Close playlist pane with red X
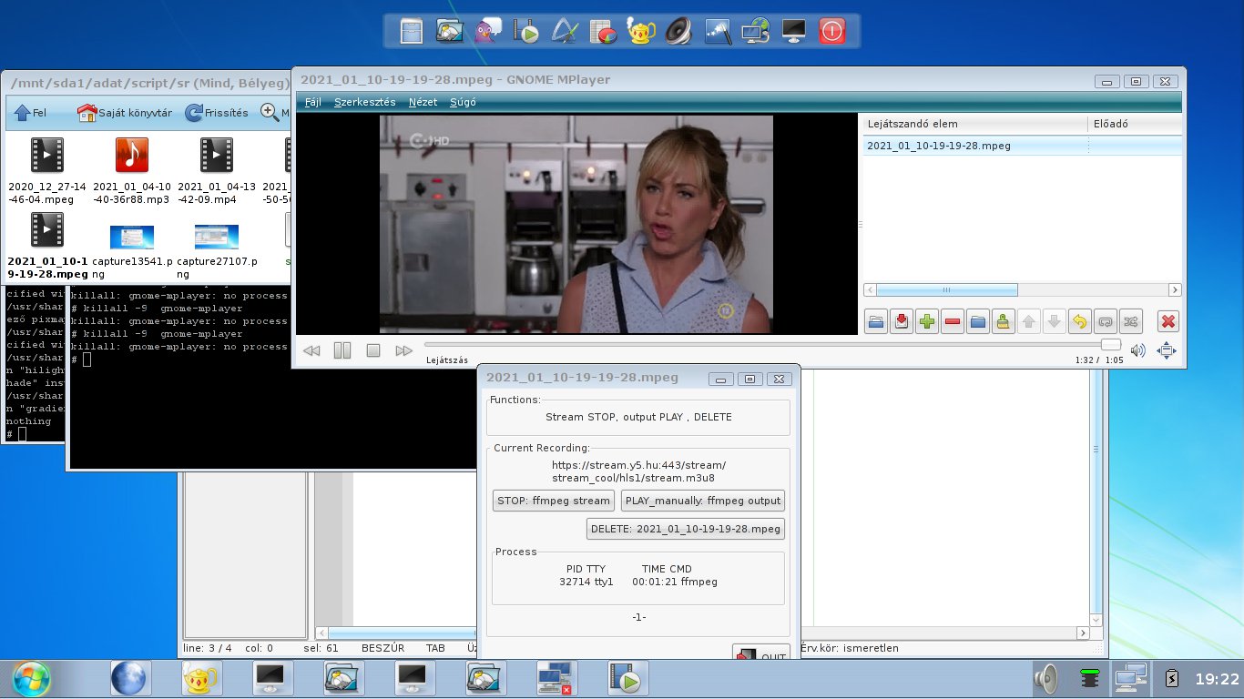Viewport: 1244px width, 699px height. click(x=1169, y=321)
